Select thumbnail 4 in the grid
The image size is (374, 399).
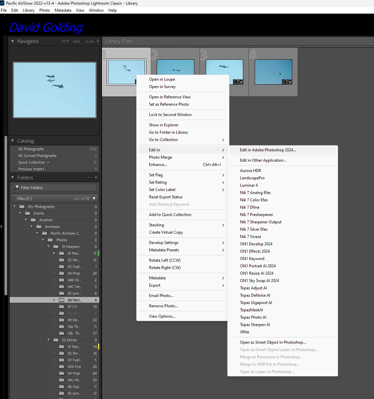tap(273, 72)
